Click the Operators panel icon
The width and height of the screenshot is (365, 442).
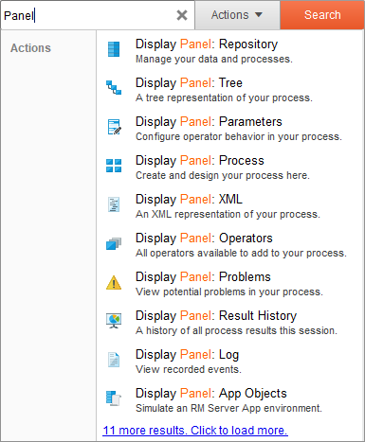coord(114,243)
